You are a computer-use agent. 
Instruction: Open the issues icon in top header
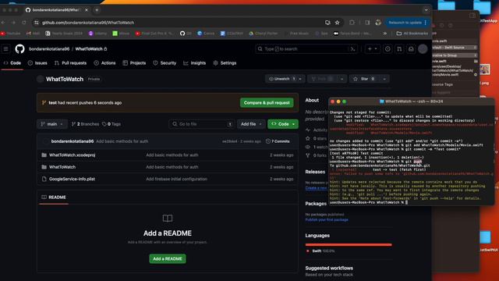pyautogui.click(x=388, y=48)
